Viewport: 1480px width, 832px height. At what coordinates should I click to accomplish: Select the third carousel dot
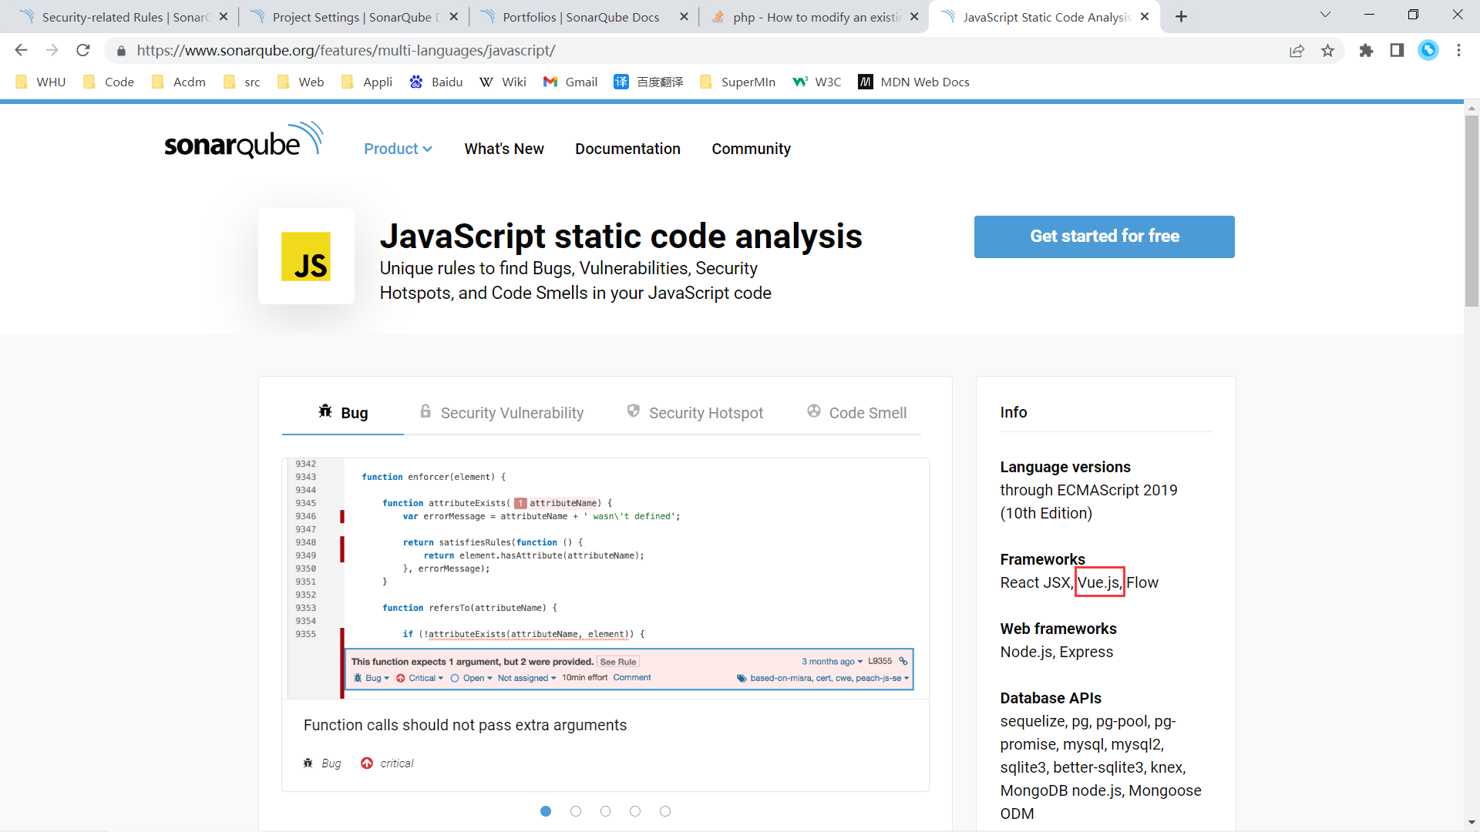(605, 811)
